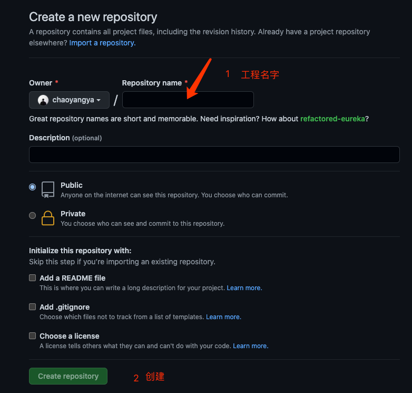This screenshot has width=412, height=393.
Task: Click the private repository lock icon
Action: pyautogui.click(x=48, y=218)
